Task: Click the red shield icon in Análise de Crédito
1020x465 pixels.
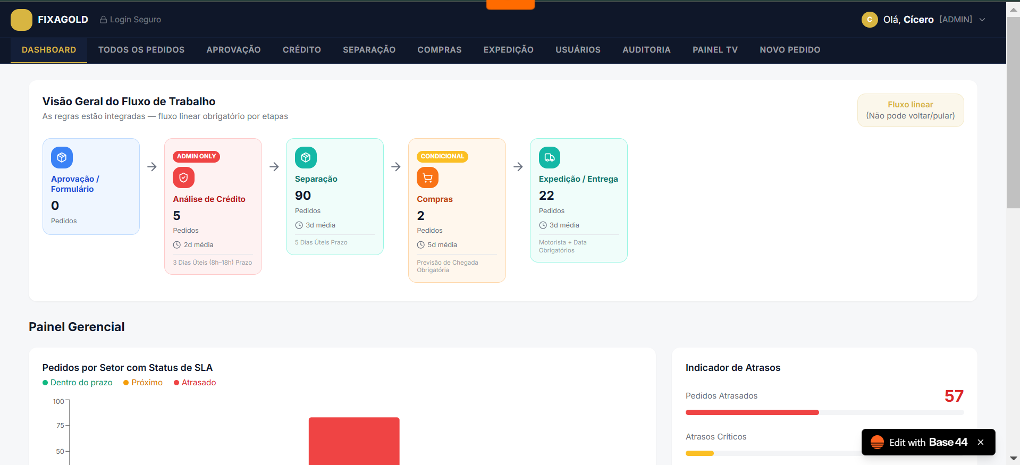Action: (x=183, y=177)
